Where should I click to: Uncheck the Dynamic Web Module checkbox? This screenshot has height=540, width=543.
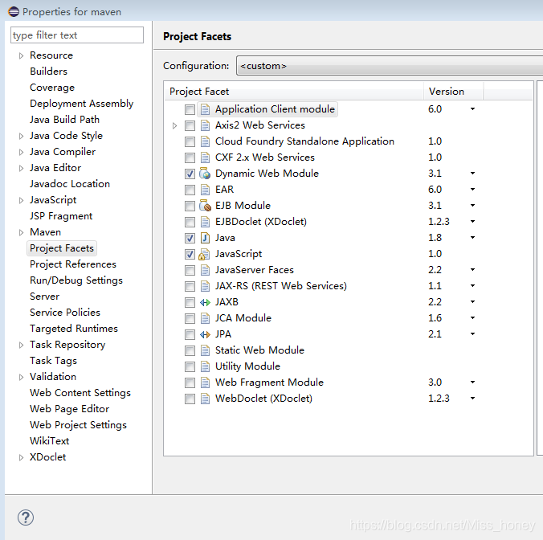point(190,174)
